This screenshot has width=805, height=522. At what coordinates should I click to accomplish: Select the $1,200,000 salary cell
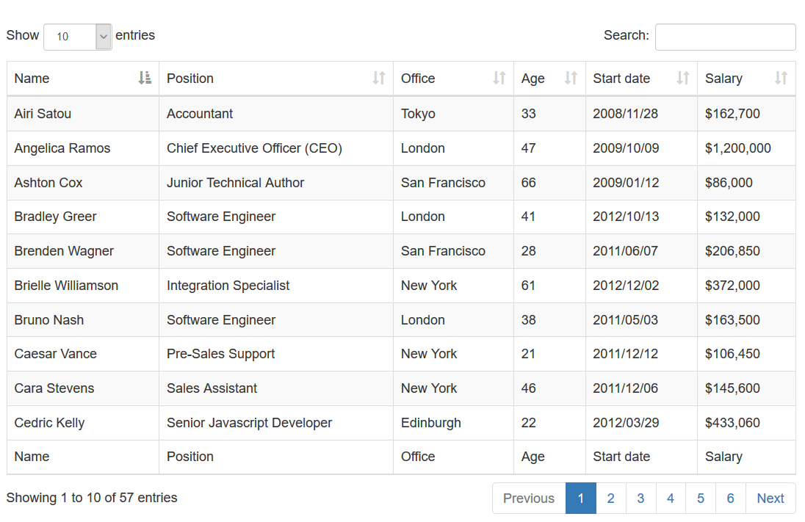(746, 148)
